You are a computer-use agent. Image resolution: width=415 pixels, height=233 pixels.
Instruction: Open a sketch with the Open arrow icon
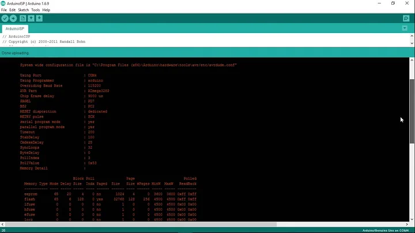point(31,18)
